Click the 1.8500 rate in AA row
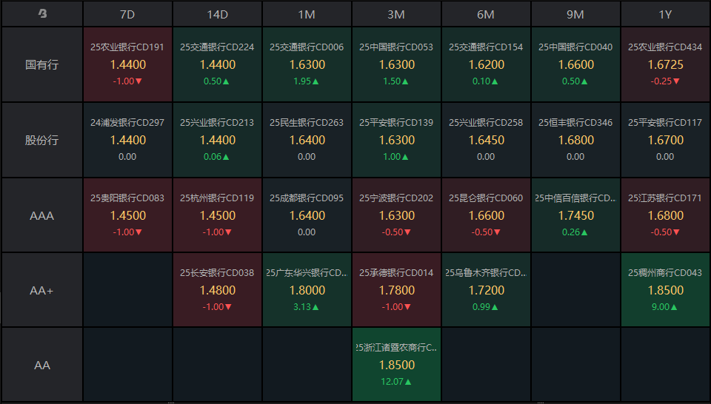 pyautogui.click(x=396, y=365)
